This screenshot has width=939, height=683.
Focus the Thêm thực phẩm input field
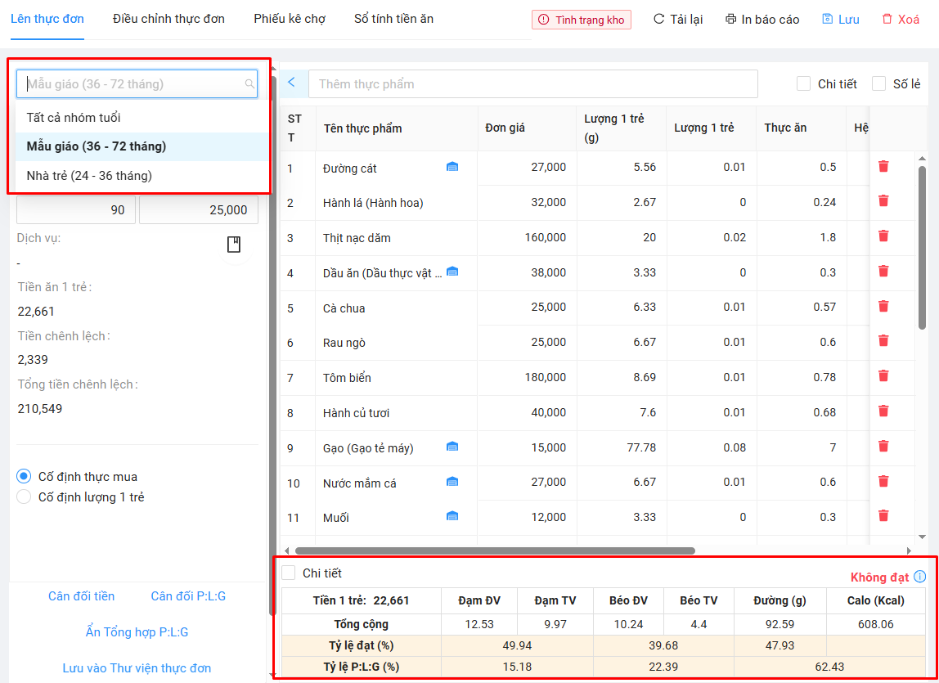point(532,83)
